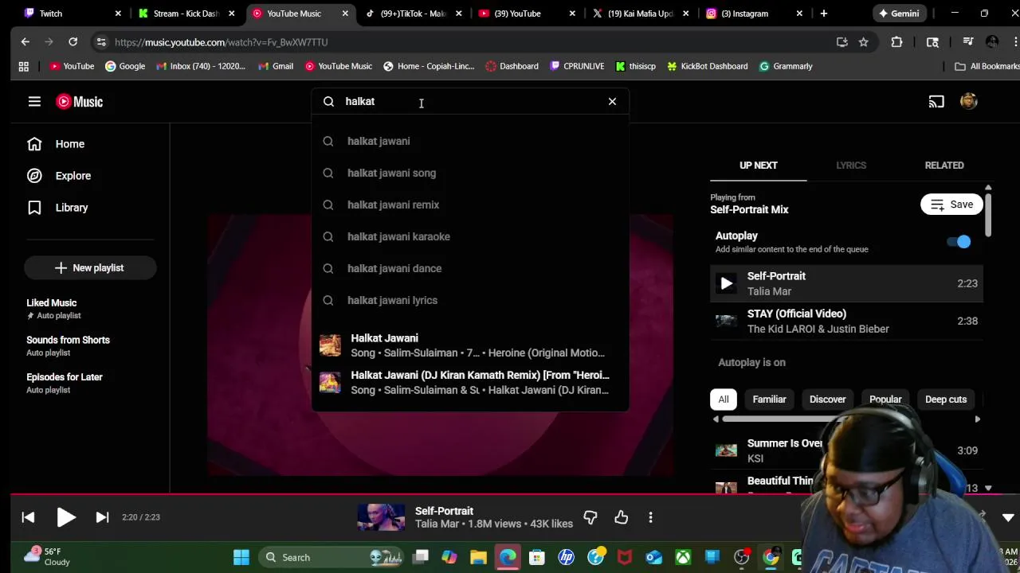1020x573 pixels.
Task: Choose suggestion 'halkat jawani dance'
Action: [470, 268]
